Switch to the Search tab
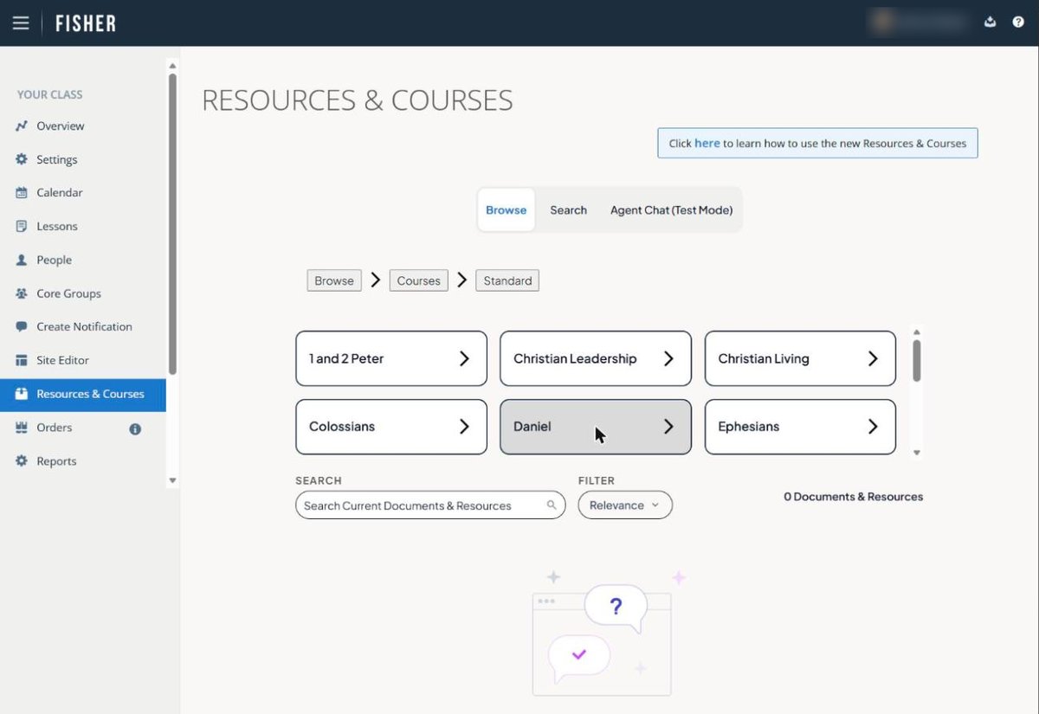Image resolution: width=1039 pixels, height=714 pixels. (x=568, y=210)
